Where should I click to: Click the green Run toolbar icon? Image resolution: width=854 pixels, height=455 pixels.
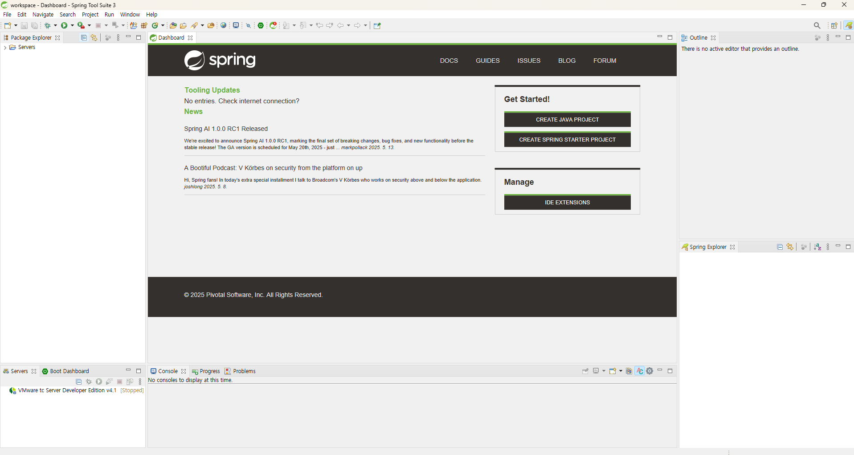(64, 25)
